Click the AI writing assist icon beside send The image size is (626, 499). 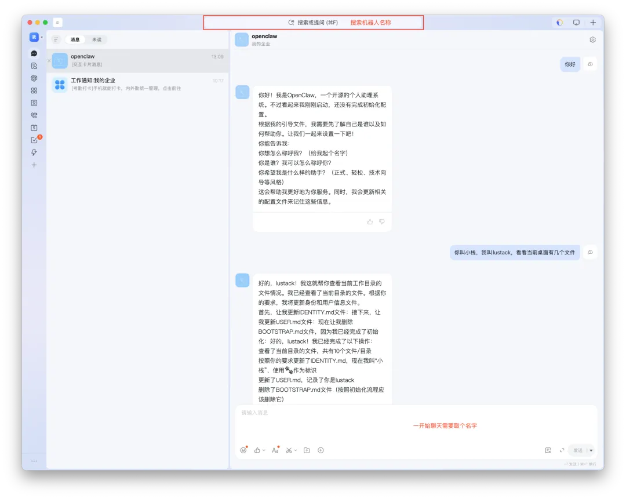tap(548, 450)
